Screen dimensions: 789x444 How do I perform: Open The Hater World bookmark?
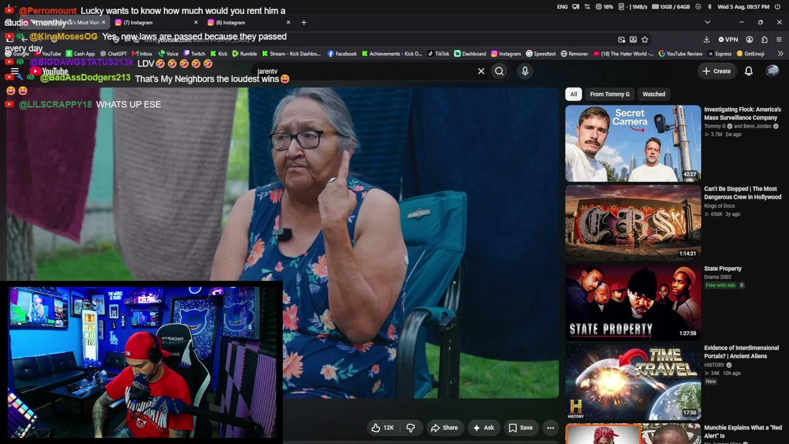[623, 54]
